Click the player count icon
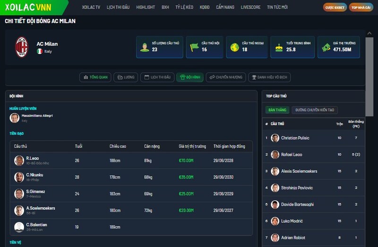Image resolution: width=378 pixels, height=247 pixels. (145, 47)
